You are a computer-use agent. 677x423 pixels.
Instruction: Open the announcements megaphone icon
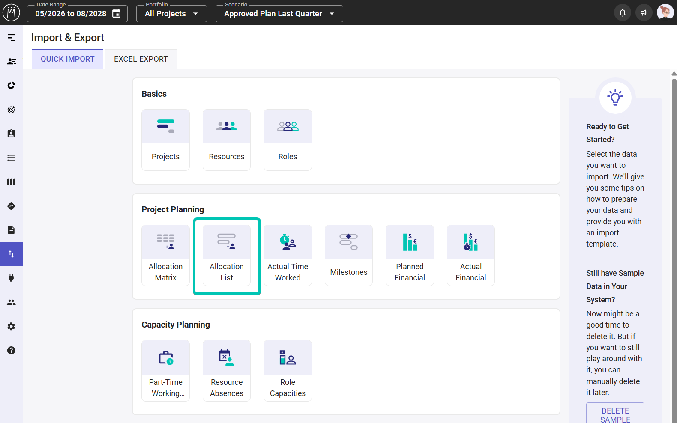[x=644, y=12]
